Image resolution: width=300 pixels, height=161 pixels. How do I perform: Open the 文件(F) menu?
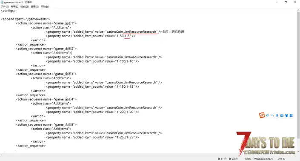(x=5, y=6)
